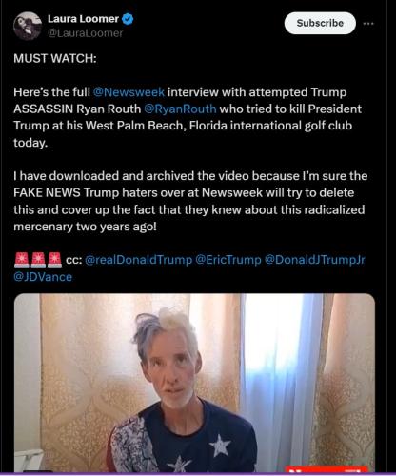The image size is (396, 476).
Task: Open the Laura Loomer display name link
Action: coord(83,19)
